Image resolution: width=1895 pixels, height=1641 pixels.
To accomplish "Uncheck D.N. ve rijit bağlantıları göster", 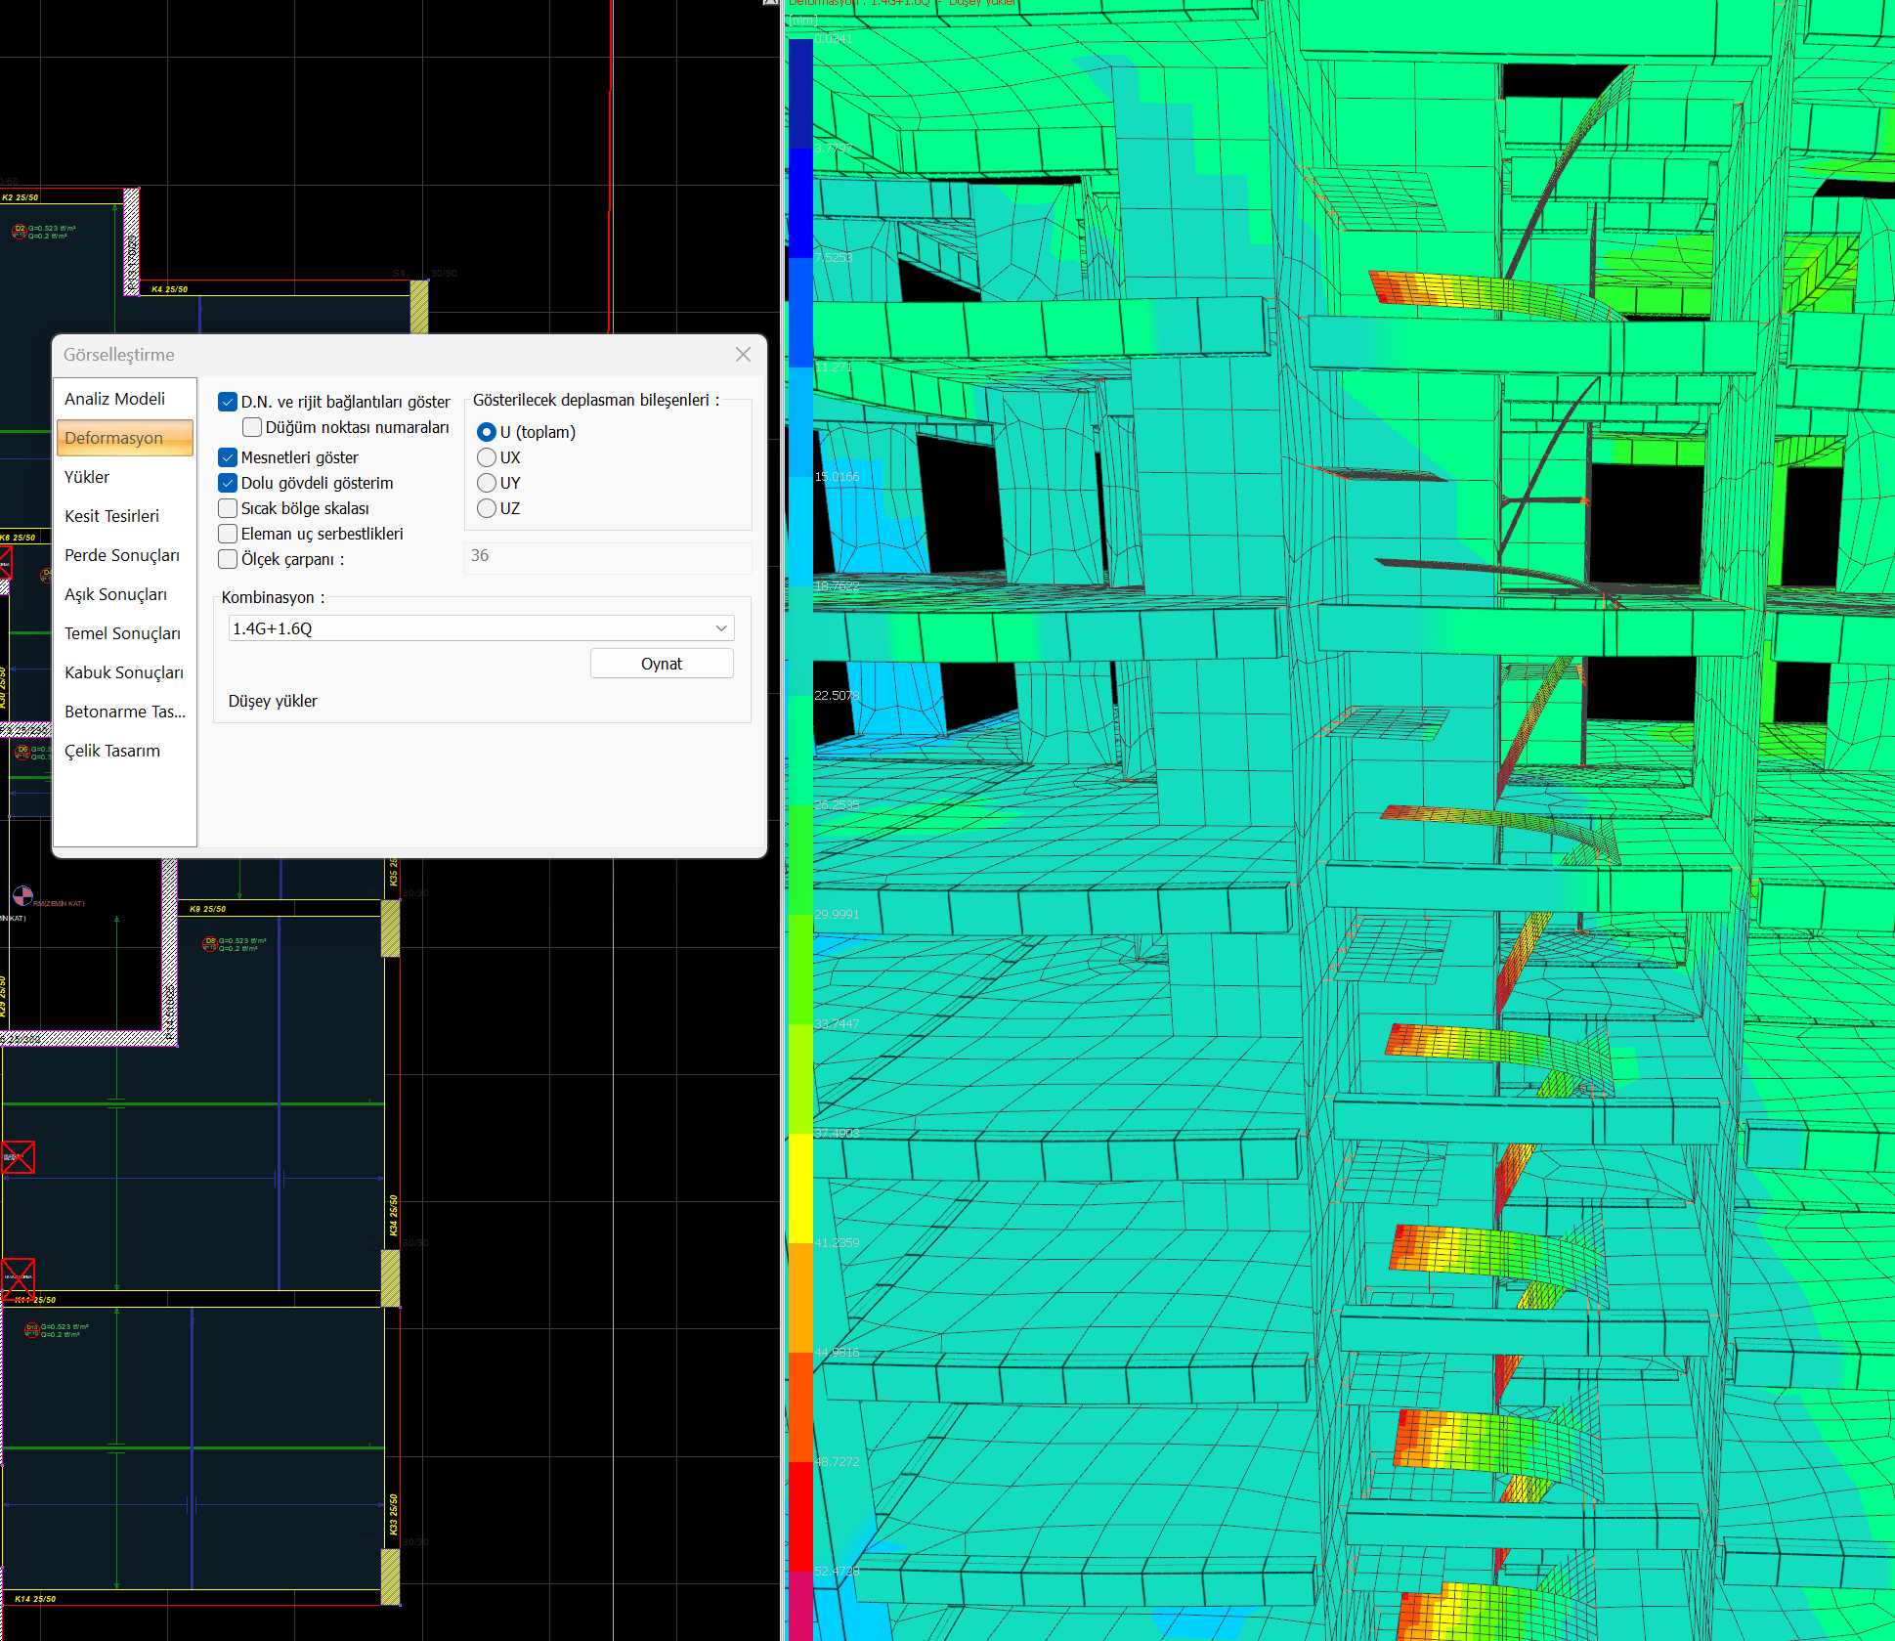I will (x=228, y=402).
